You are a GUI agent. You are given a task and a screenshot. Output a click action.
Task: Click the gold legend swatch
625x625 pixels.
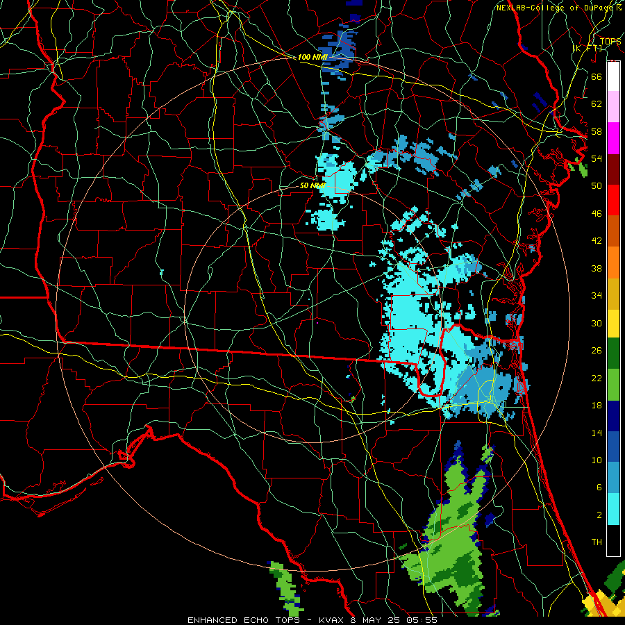613,293
